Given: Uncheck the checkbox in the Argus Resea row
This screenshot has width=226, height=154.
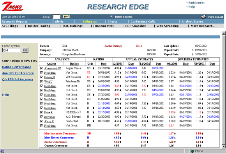Looking at the screenshot, I should pos(42,68).
